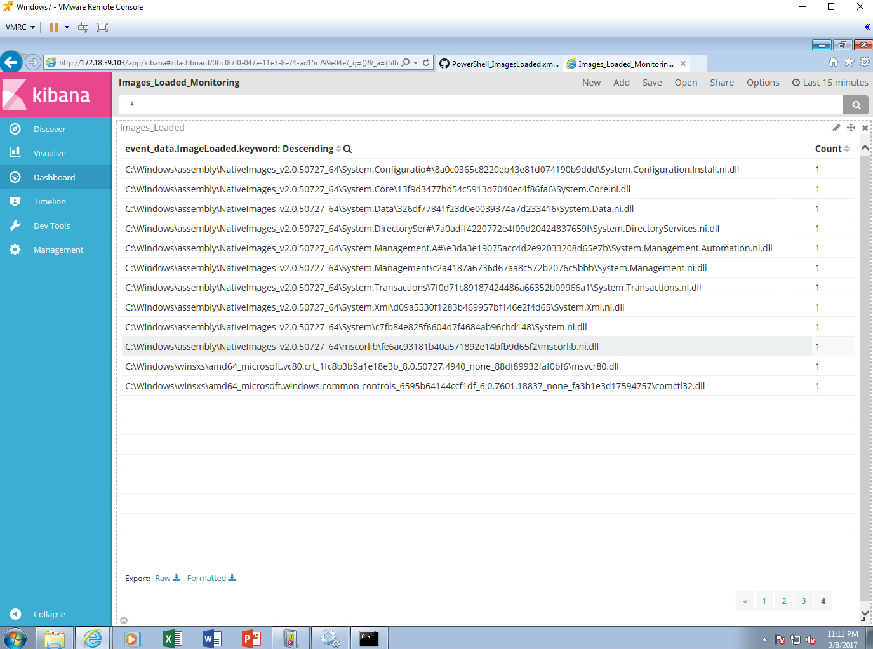Select the comctl32.dll row
This screenshot has width=873, height=649.
coord(488,386)
